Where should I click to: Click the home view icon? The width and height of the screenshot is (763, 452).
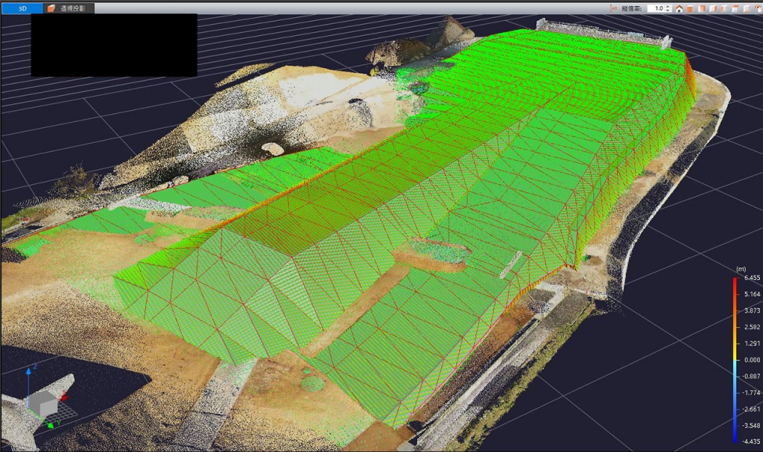679,9
